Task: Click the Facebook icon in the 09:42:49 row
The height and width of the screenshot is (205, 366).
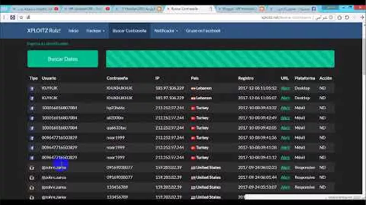Action: pos(32,118)
